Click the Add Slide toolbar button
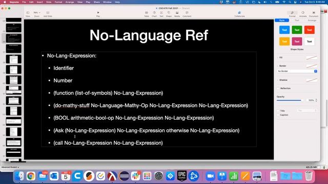 [48, 14]
